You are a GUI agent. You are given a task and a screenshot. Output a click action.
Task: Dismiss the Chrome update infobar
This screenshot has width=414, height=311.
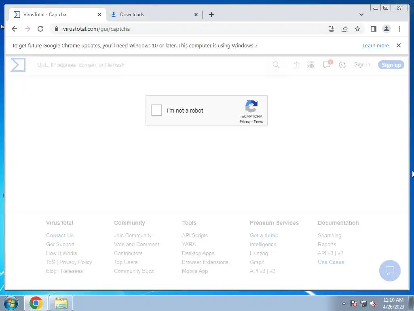pos(398,45)
